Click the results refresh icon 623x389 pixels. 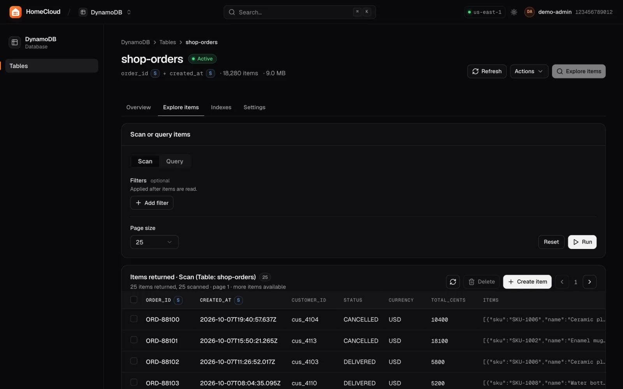pyautogui.click(x=453, y=282)
